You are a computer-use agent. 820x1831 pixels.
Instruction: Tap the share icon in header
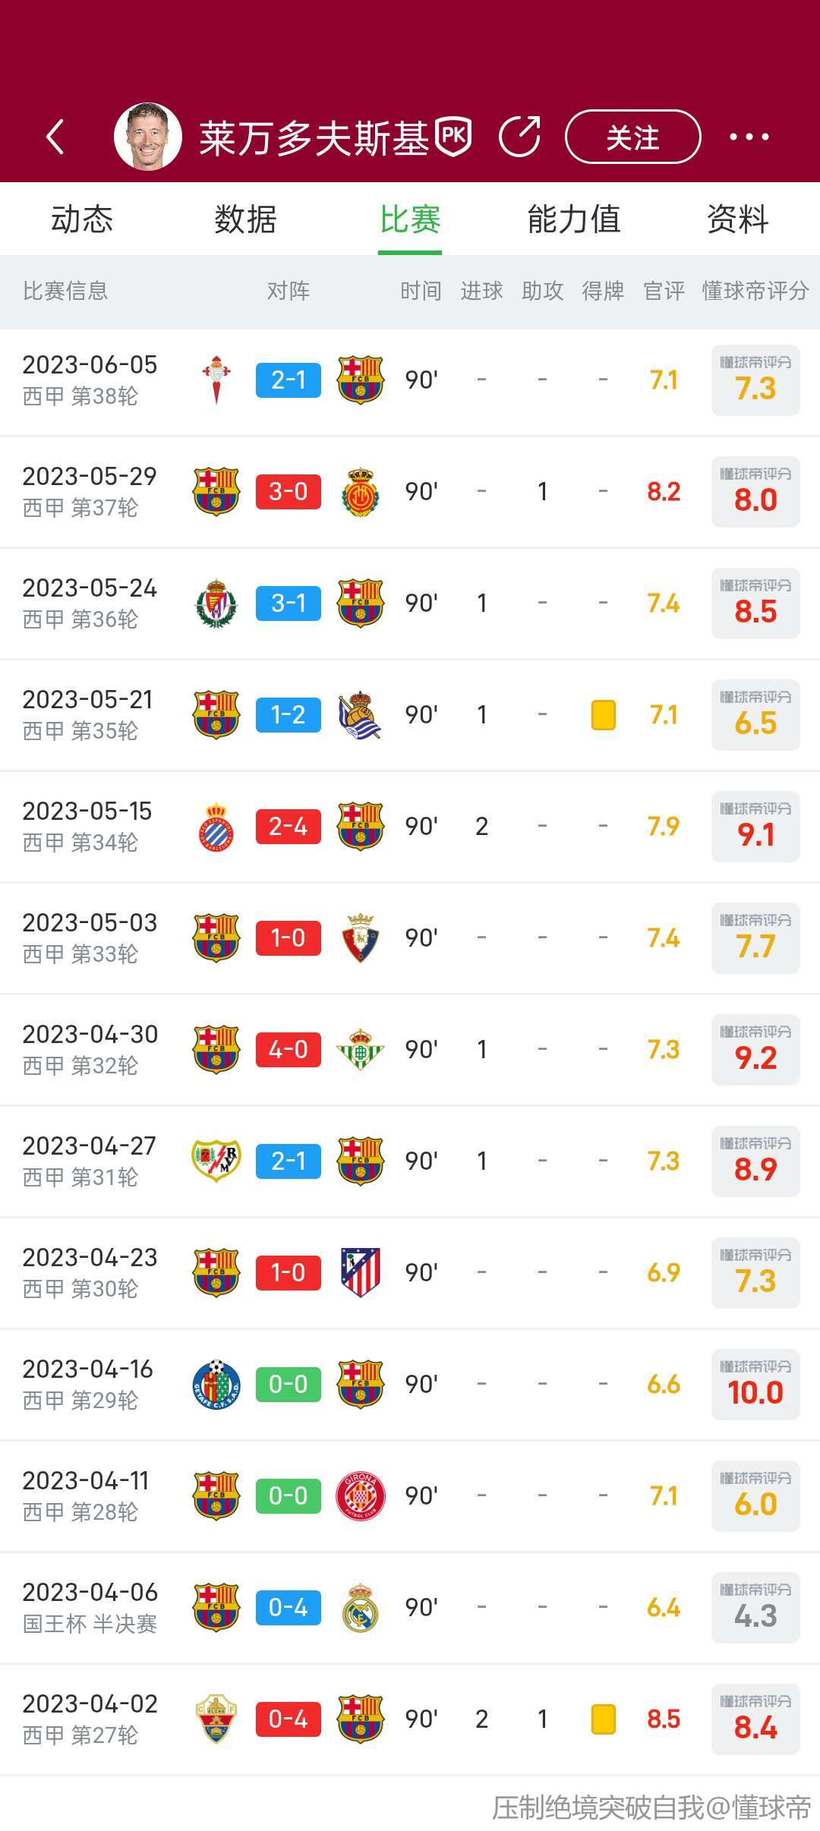(520, 137)
